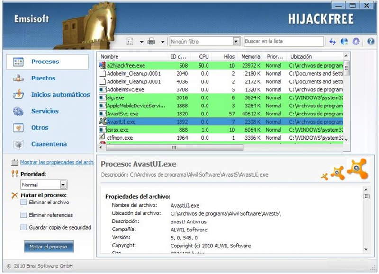This screenshot has width=379, height=274.
Task: Sort list by the 'Prior...' column header
Action: [275, 57]
